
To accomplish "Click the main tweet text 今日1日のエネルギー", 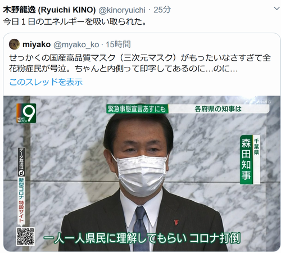I will point(75,22).
